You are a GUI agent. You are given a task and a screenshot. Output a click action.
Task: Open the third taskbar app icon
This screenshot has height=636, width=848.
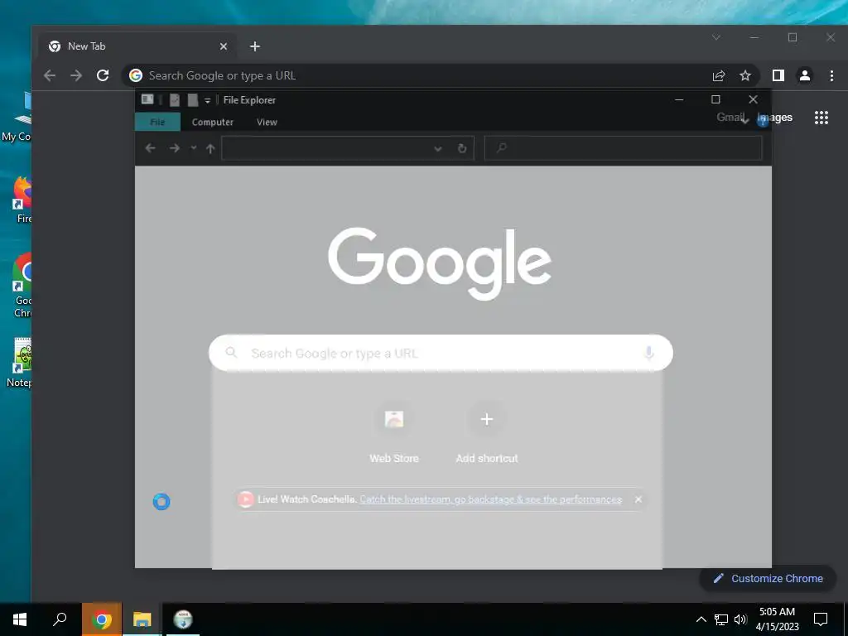coord(183,619)
